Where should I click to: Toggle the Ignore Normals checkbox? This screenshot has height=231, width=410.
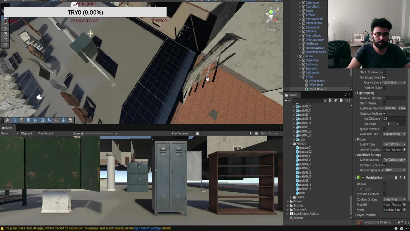point(384,129)
